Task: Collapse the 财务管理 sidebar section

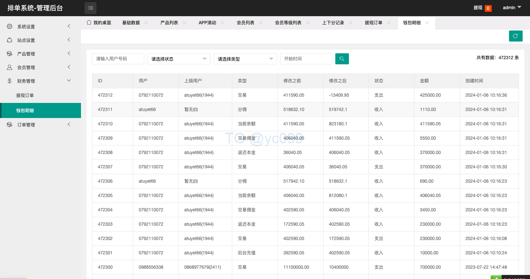Action: click(x=69, y=81)
